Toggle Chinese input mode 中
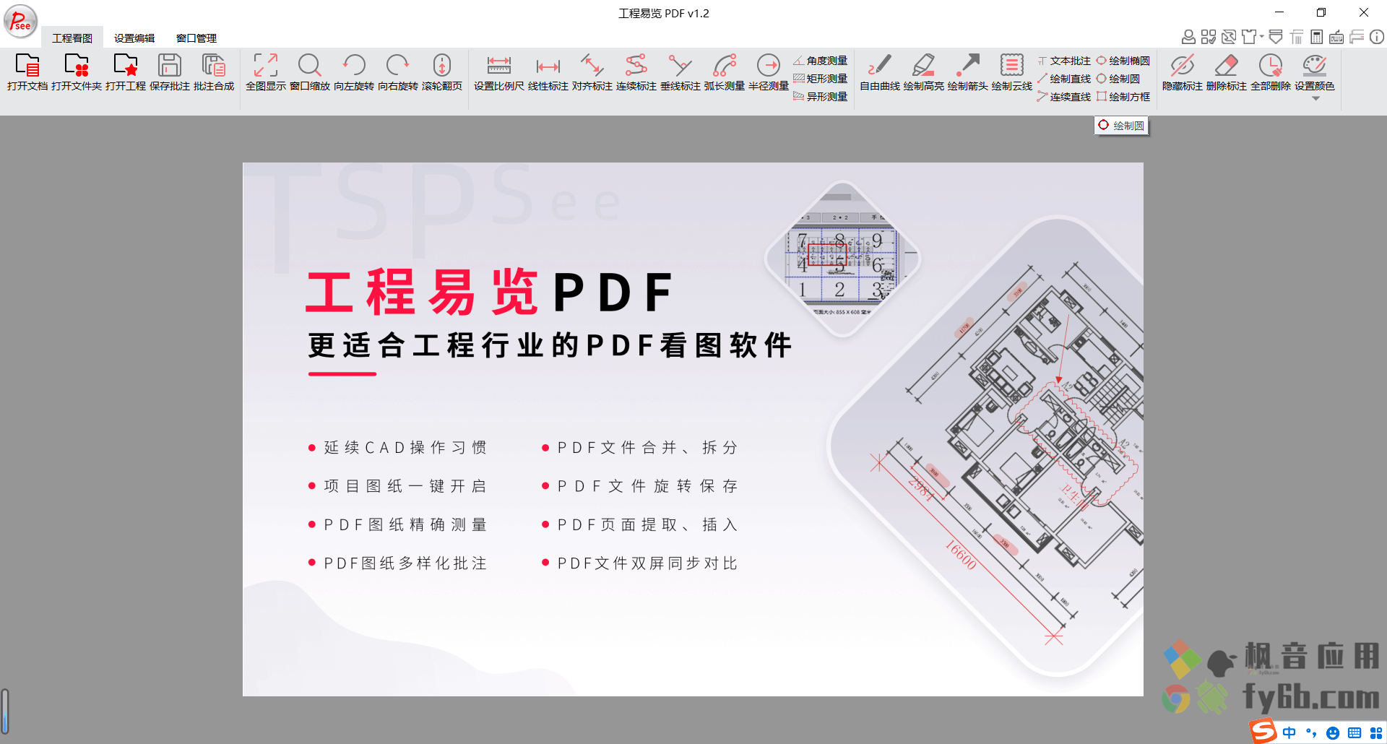Viewport: 1387px width, 744px height. coord(1289,732)
